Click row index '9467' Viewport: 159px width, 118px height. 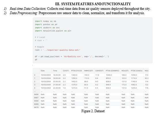tap(36, 98)
